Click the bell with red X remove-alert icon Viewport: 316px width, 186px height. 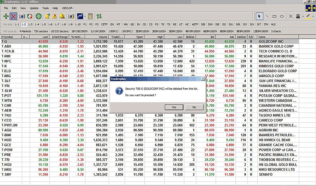click(x=55, y=16)
